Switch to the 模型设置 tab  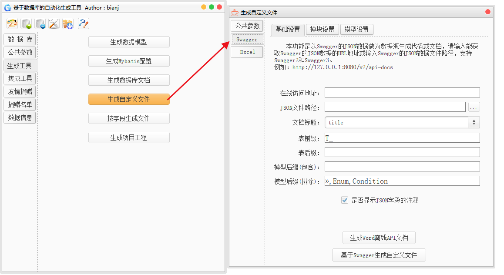[356, 30]
